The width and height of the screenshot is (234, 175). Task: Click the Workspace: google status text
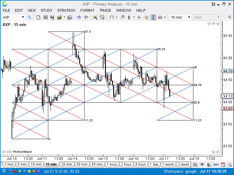coord(180,171)
